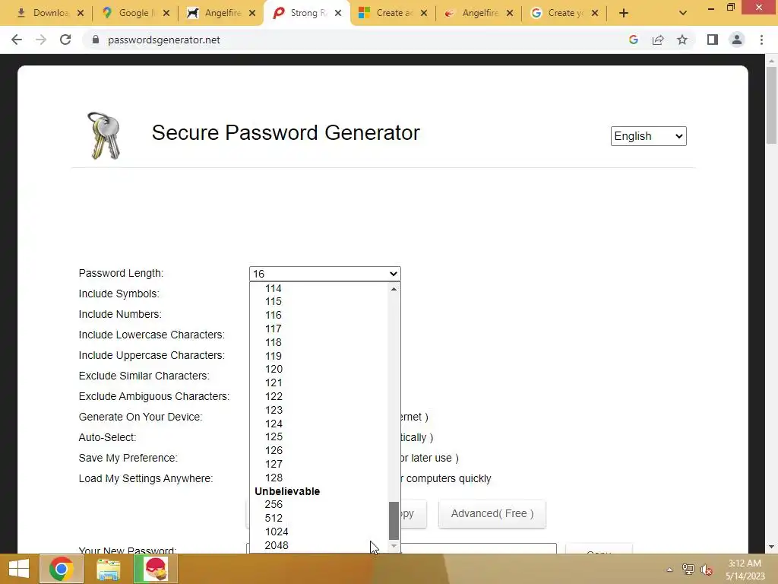Click dropdown list scroll up arrow
778x584 pixels.
[x=394, y=288]
